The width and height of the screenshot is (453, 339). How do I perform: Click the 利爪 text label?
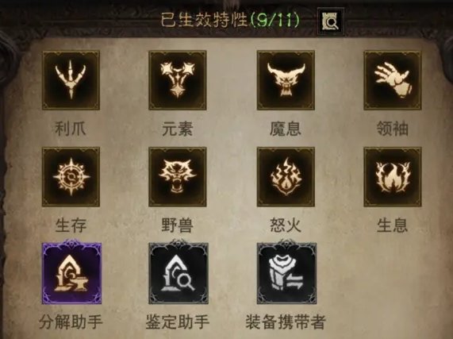tap(71, 129)
